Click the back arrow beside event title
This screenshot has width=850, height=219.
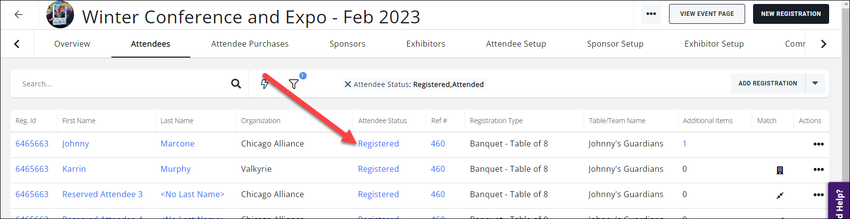pos(18,14)
